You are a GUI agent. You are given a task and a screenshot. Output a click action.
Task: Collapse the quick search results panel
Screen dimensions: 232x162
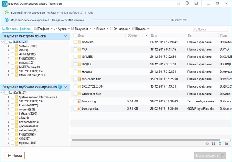pos(65,36)
